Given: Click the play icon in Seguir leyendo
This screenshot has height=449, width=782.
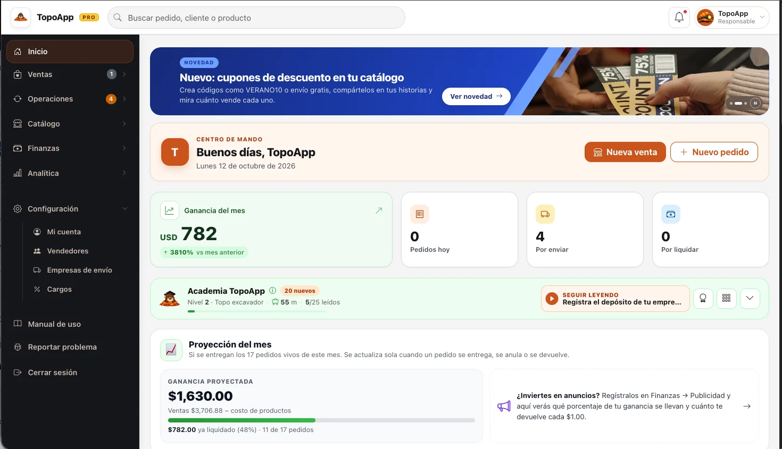Looking at the screenshot, I should pos(552,299).
